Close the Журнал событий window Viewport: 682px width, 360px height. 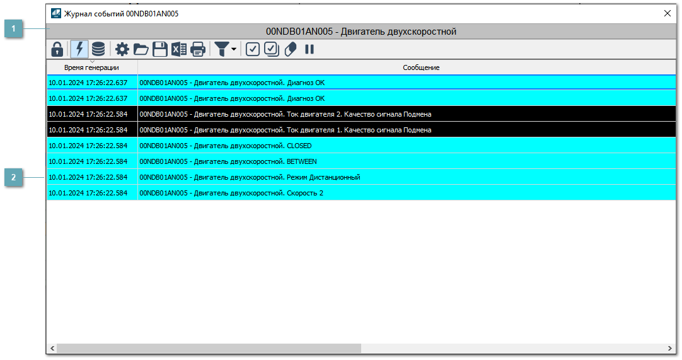click(x=668, y=13)
